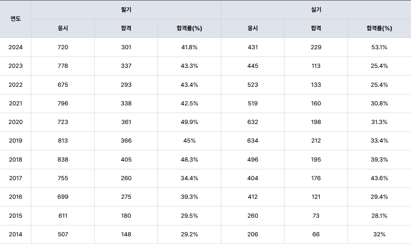Screen dimensions: 411x244
Task: Click the 2019 필기 합격률 45% cell
Action: coord(189,141)
